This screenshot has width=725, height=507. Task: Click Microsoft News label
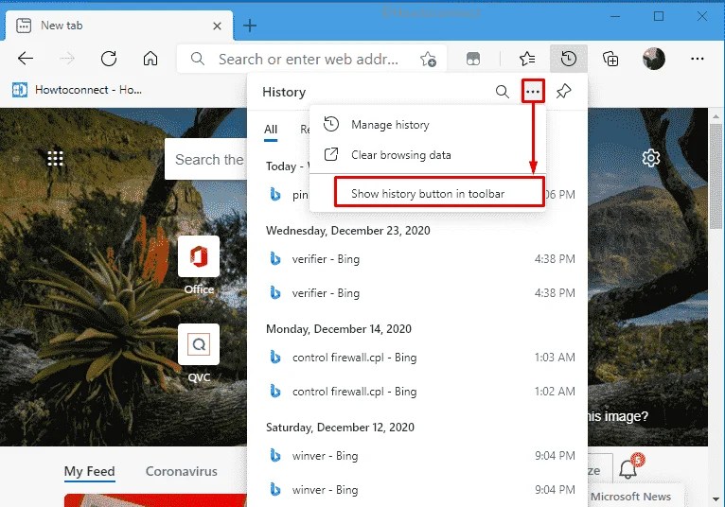pyautogui.click(x=630, y=497)
